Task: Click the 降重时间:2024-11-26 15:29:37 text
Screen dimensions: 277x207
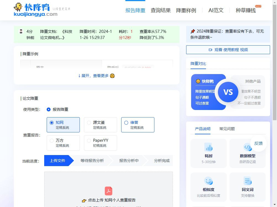Action: [x=96, y=35]
